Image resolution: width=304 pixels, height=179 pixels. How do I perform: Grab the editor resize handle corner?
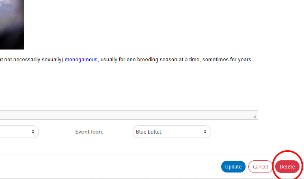[254, 116]
